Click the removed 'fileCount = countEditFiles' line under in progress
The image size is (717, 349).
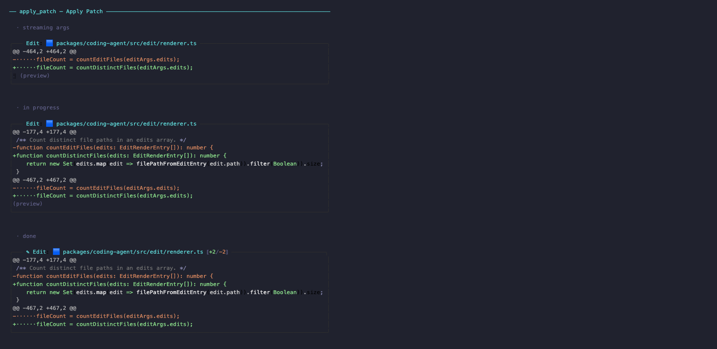point(96,188)
